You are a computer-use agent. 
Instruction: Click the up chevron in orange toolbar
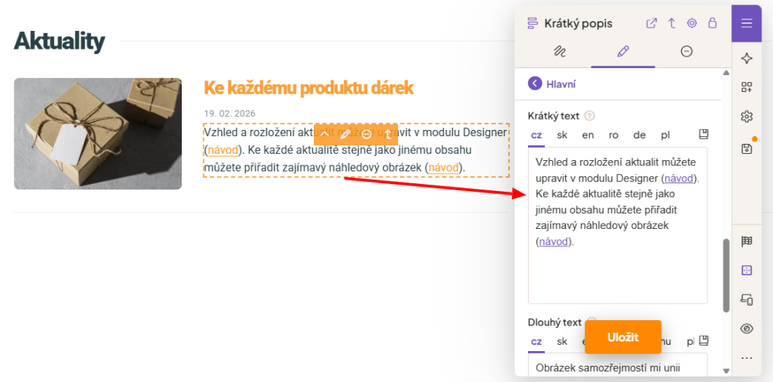tap(324, 135)
